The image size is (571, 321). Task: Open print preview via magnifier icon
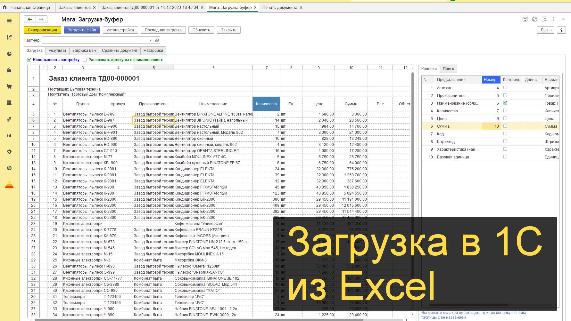pos(544,19)
